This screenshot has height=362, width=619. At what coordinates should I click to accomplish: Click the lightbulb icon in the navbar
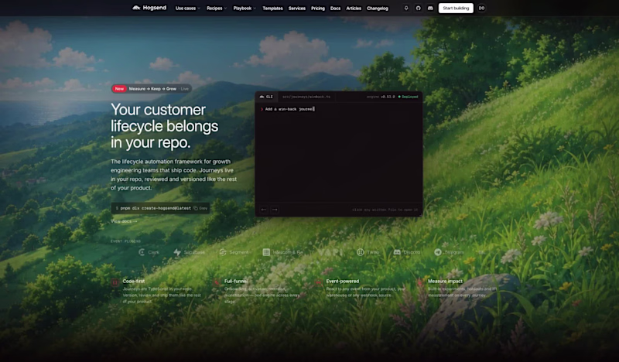pos(405,8)
